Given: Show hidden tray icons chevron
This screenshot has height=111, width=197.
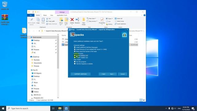Looking at the screenshot, I should pos(166,108).
